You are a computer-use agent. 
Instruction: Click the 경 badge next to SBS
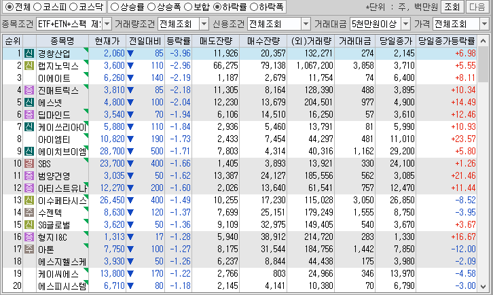29,163
